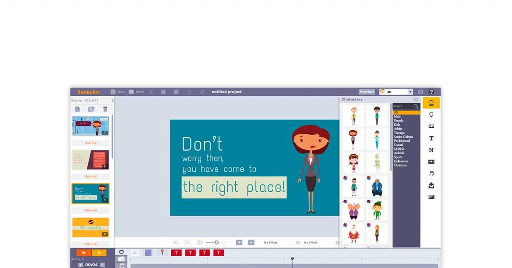Click the Help question mark icon
This screenshot has width=512, height=268.
coord(431,92)
